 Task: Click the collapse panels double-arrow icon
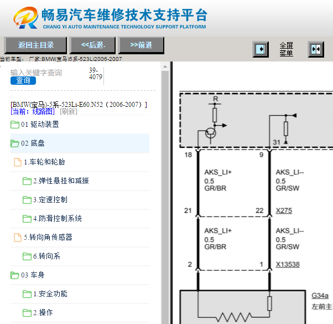point(316,49)
